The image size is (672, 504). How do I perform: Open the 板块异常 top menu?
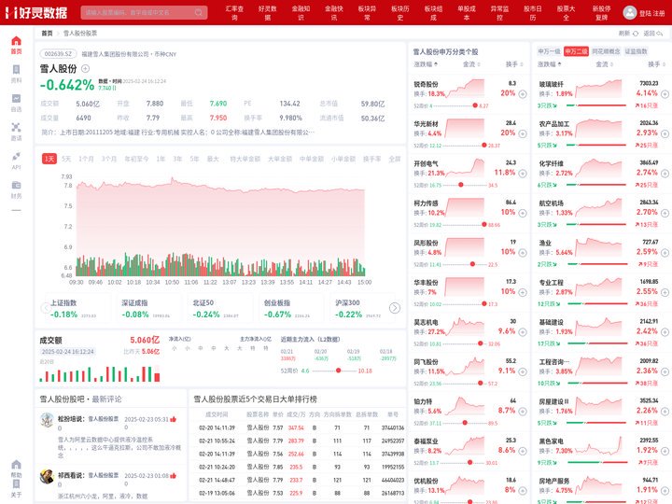pyautogui.click(x=367, y=13)
